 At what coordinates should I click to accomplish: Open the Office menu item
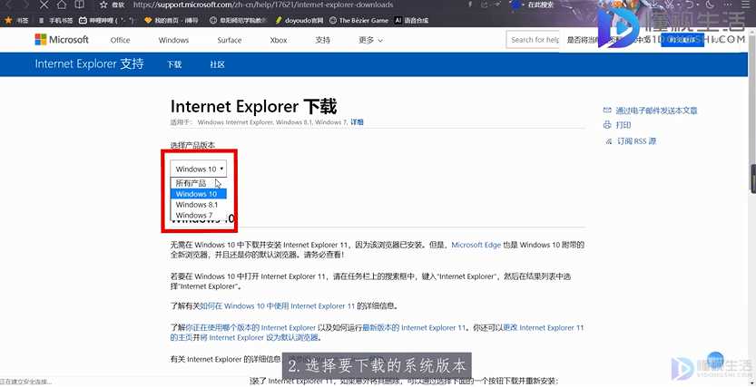(120, 40)
